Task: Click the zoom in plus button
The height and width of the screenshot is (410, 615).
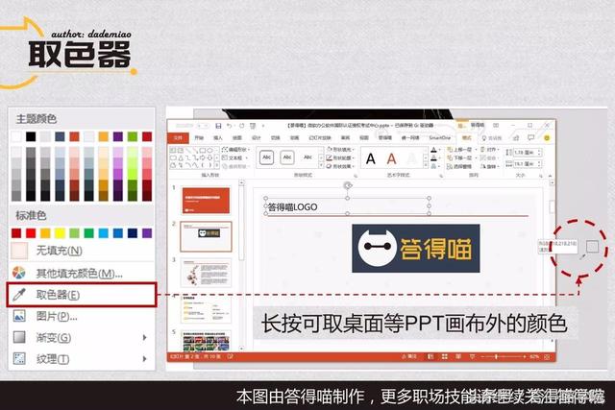Action: tap(524, 356)
